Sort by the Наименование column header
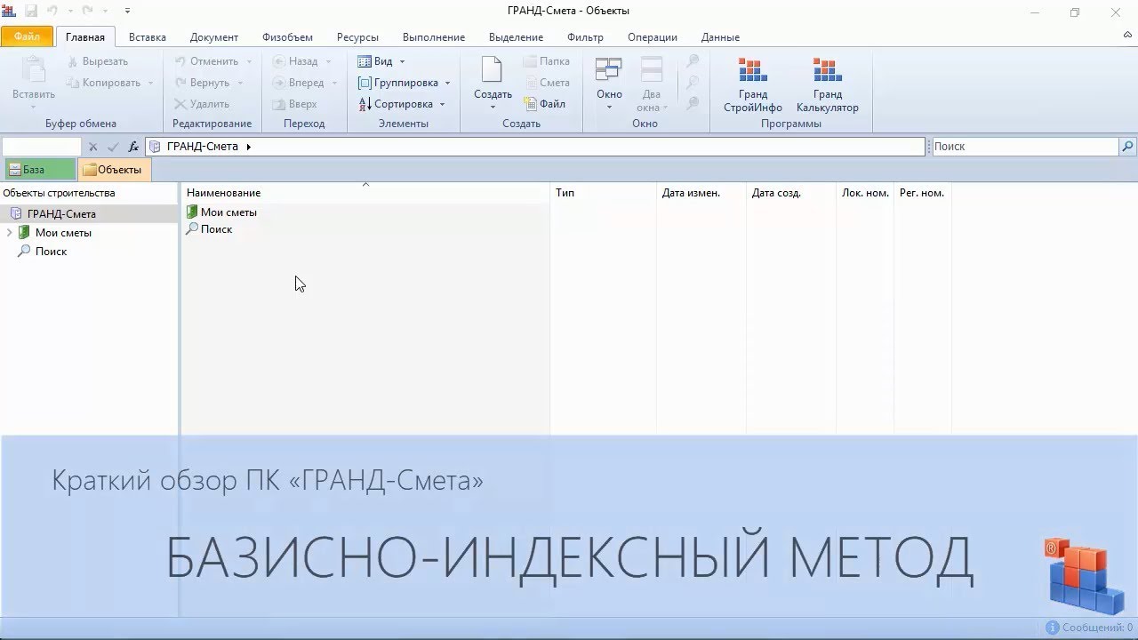This screenshot has height=640, width=1138. 365,193
